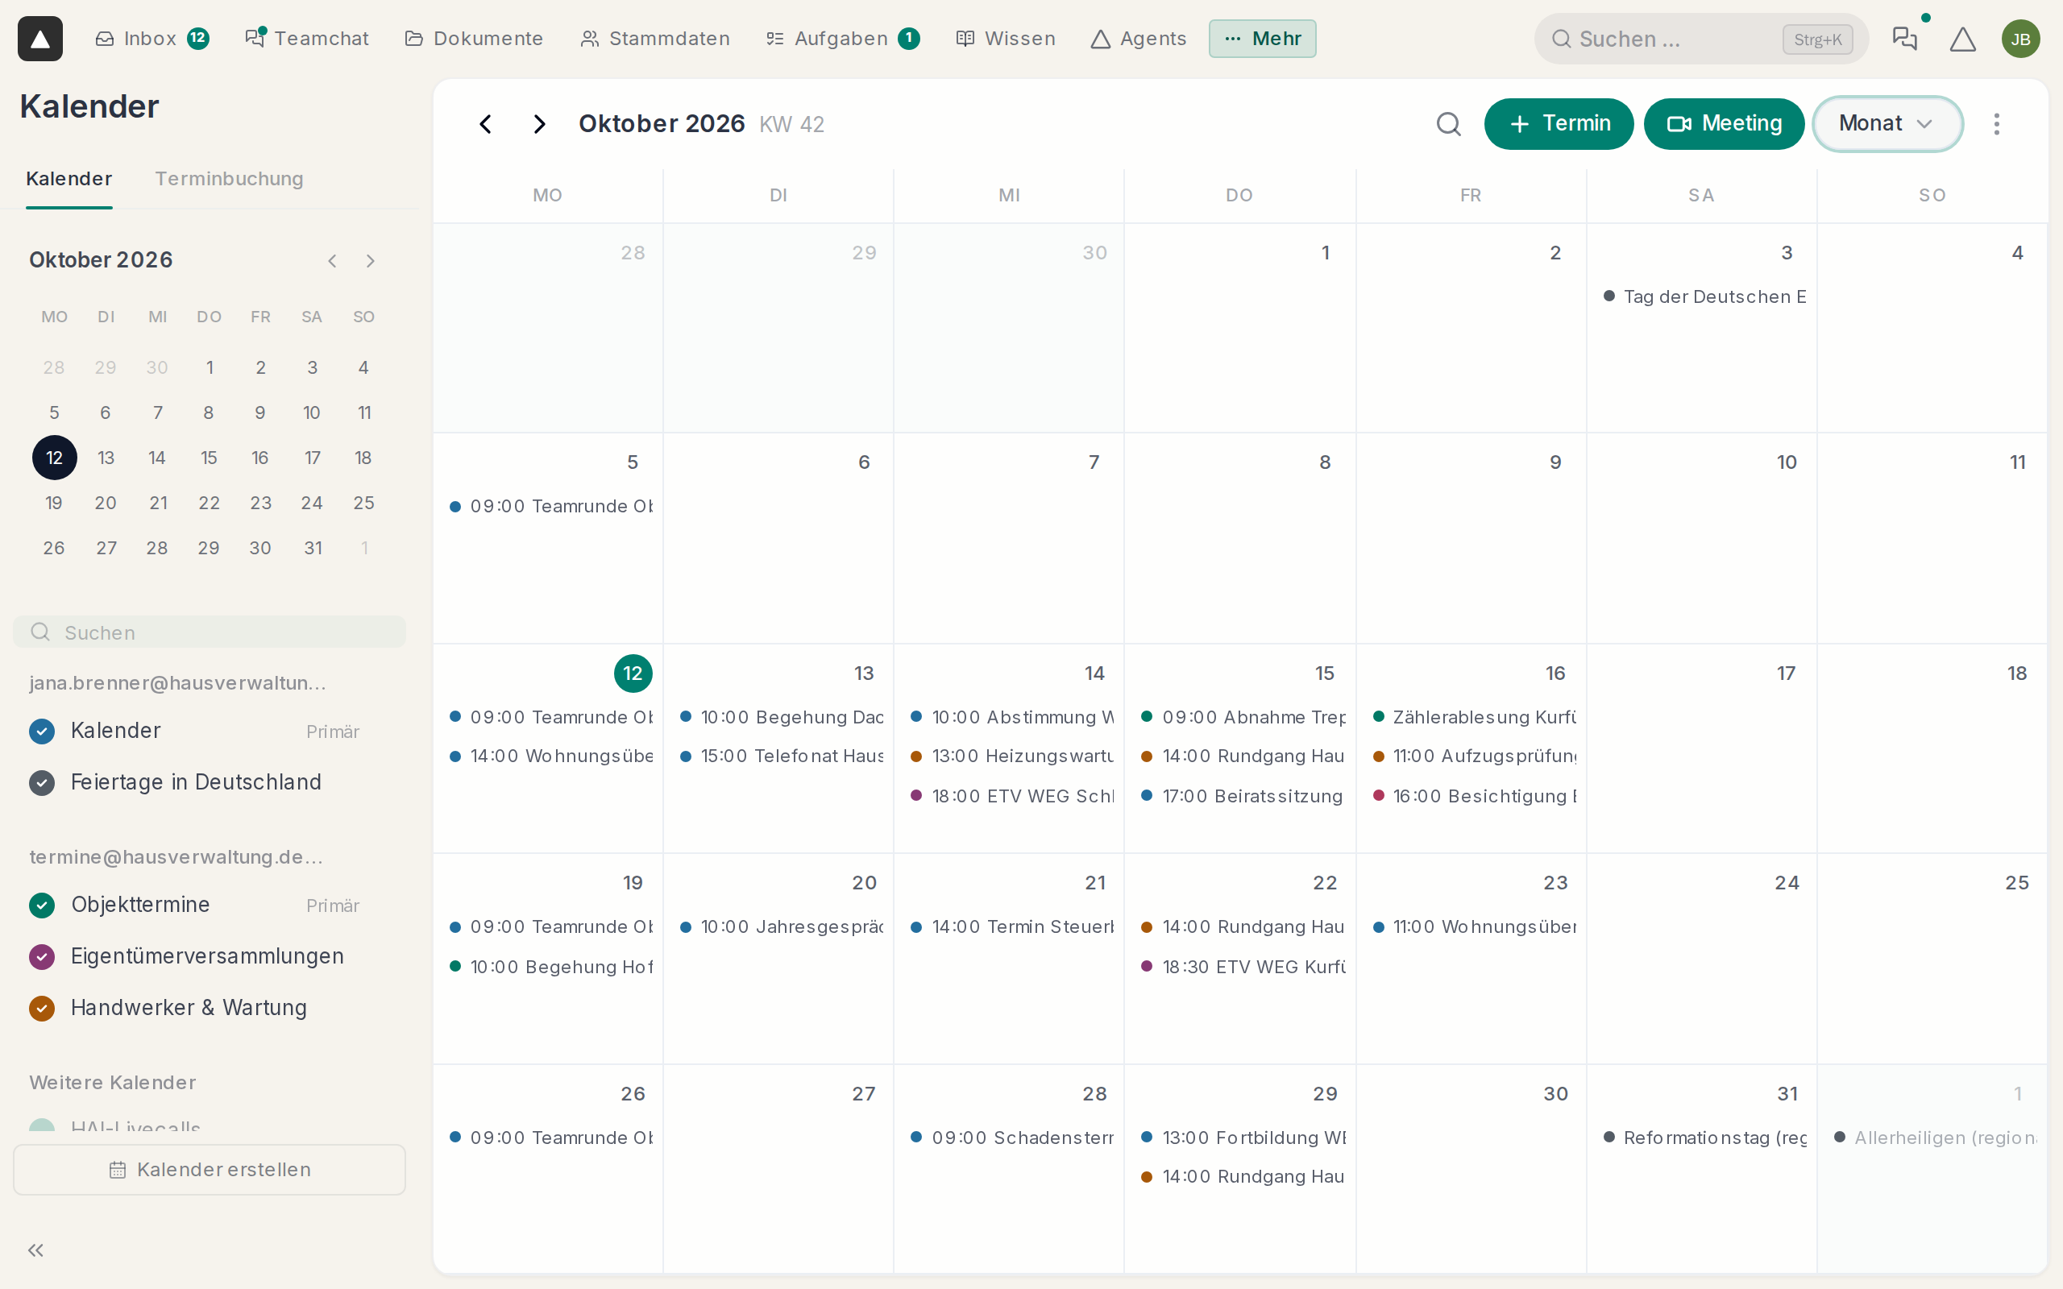Open the 10:00 Jahresgespräch event on 20th
This screenshot has width=2063, height=1289.
781,926
